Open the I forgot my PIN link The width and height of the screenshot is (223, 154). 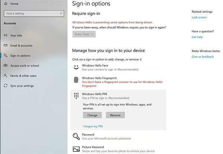coord(93,126)
